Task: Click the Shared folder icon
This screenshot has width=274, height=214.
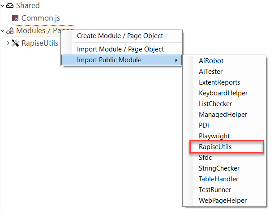Action: pos(10,6)
